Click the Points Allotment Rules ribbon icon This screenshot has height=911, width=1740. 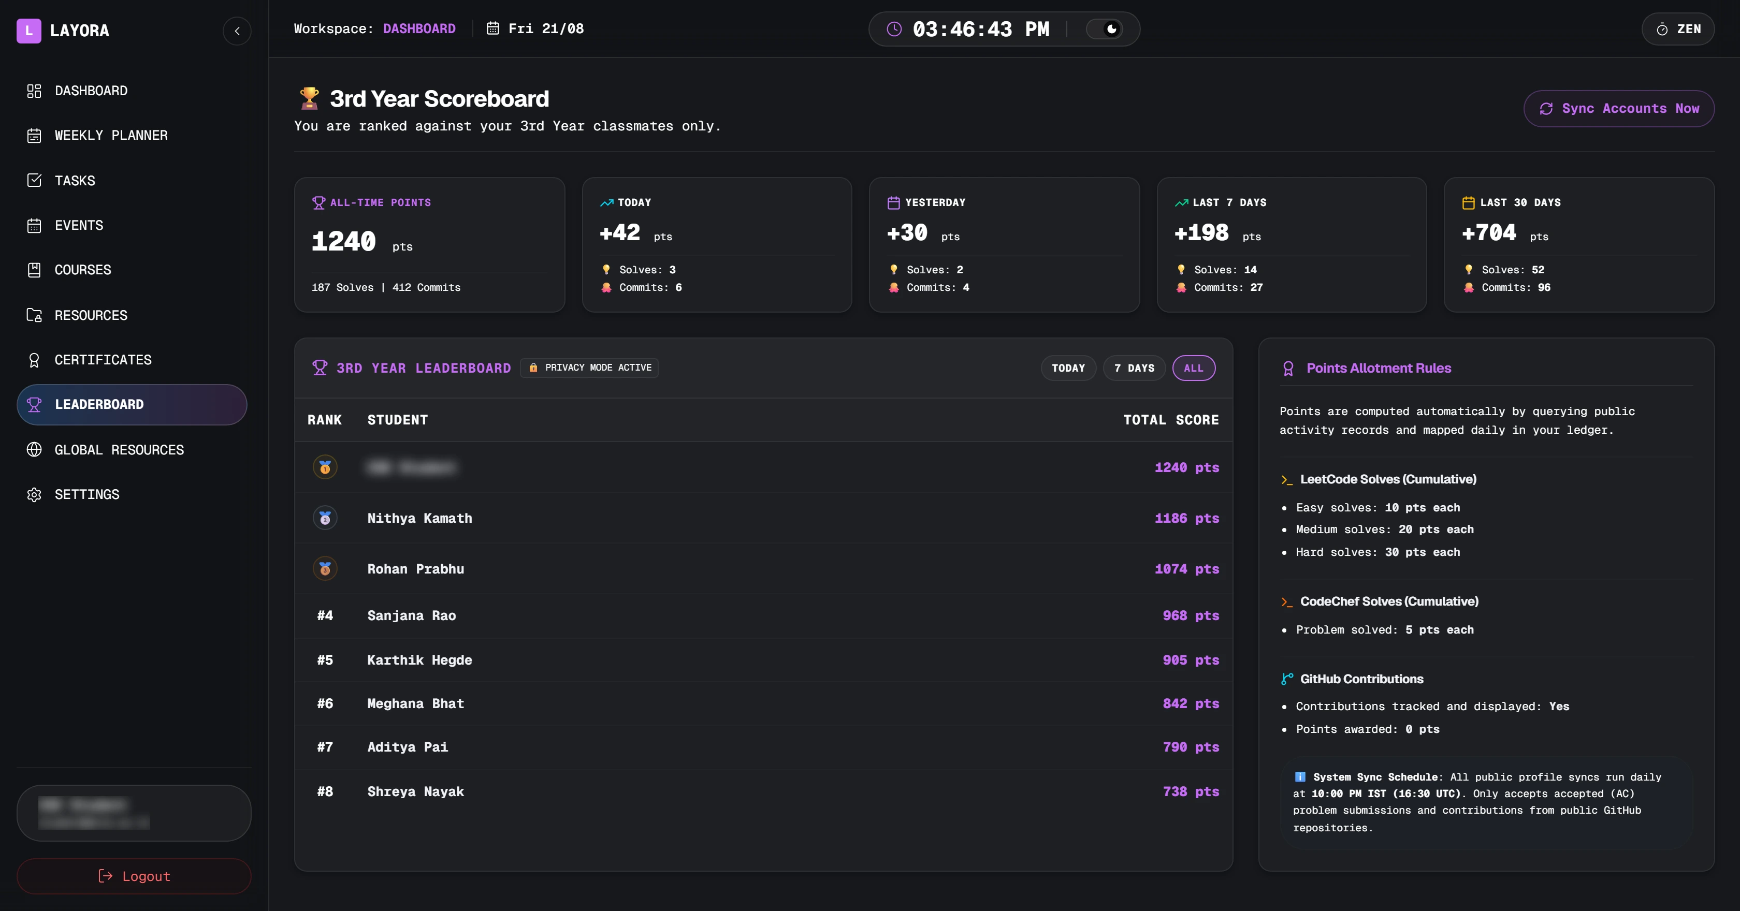coord(1288,368)
